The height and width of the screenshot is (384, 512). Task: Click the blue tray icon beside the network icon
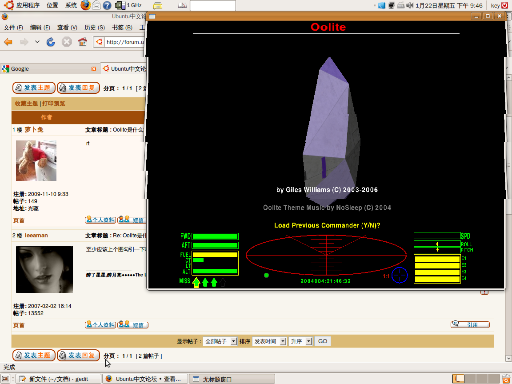pyautogui.click(x=382, y=5)
